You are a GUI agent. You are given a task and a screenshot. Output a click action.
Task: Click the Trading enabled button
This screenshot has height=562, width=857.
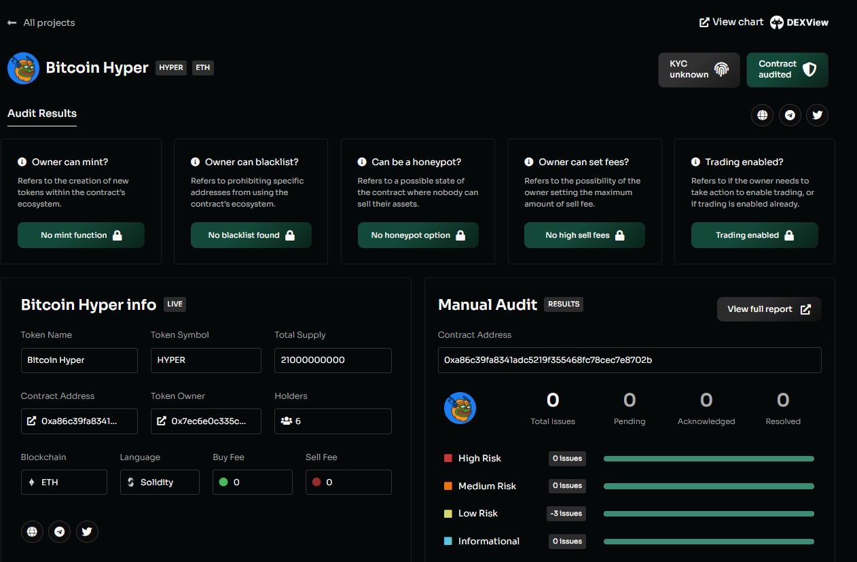click(x=754, y=235)
